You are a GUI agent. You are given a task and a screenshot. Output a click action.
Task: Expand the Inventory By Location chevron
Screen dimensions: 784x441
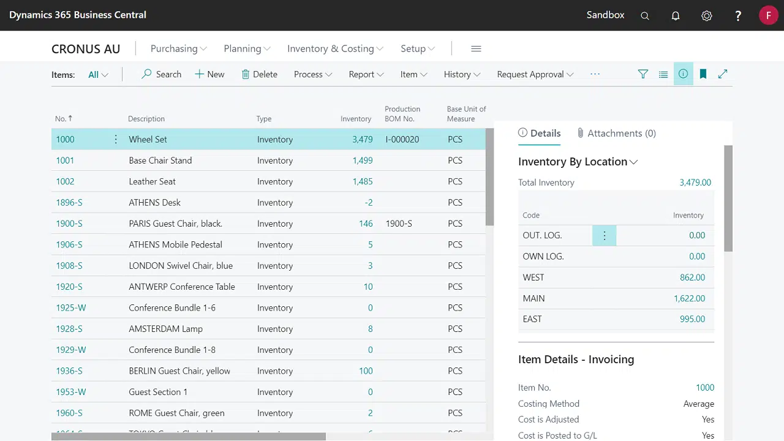[634, 162]
